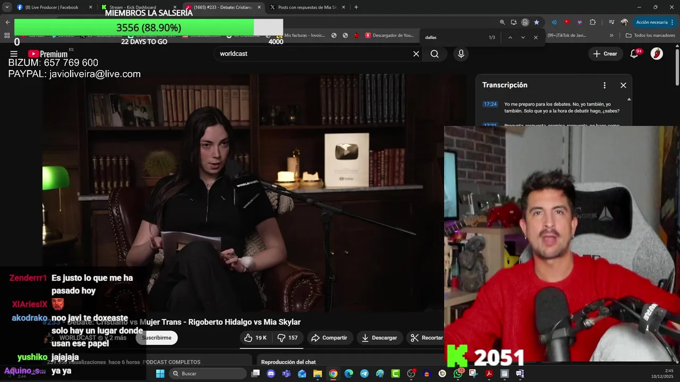Click the Crear button
This screenshot has width=680, height=382.
[x=605, y=54]
